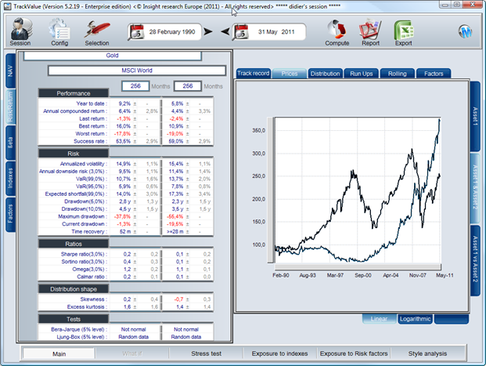Click the Skewness label
Screen dimensions: 486x366
coord(94,299)
